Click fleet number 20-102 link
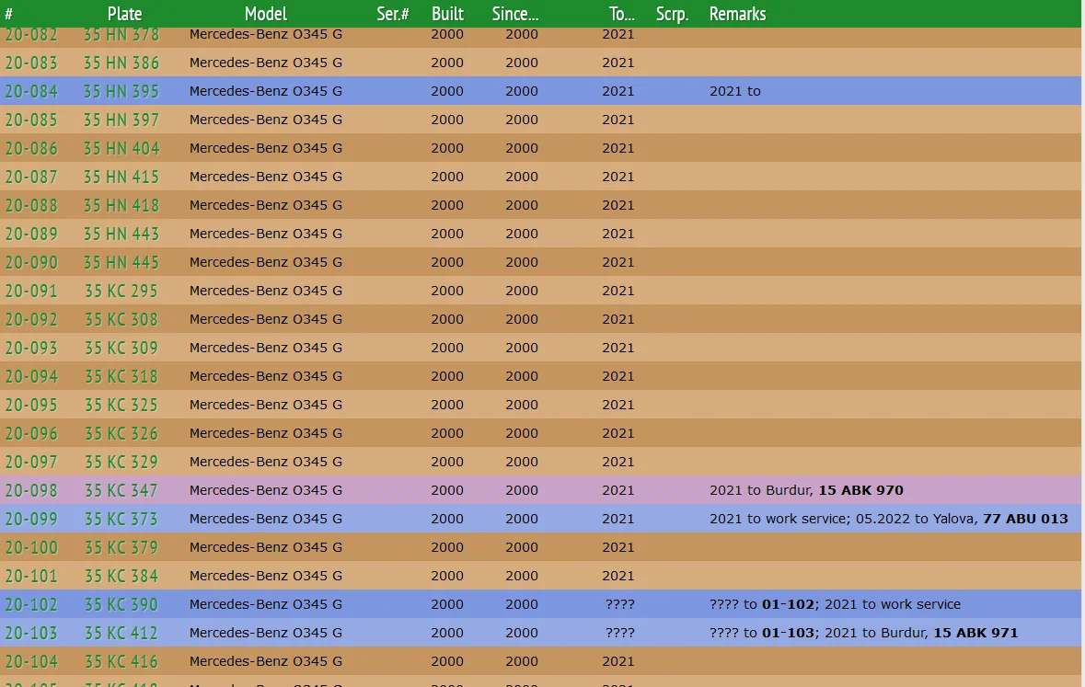The image size is (1085, 687). [x=31, y=604]
